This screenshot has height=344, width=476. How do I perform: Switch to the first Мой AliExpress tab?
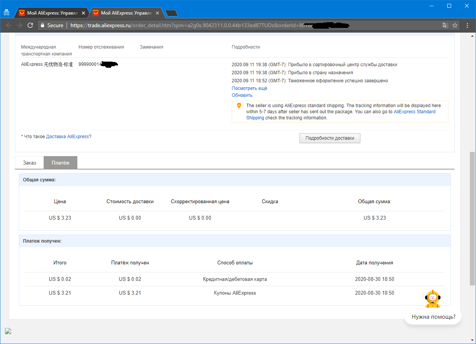tap(52, 13)
